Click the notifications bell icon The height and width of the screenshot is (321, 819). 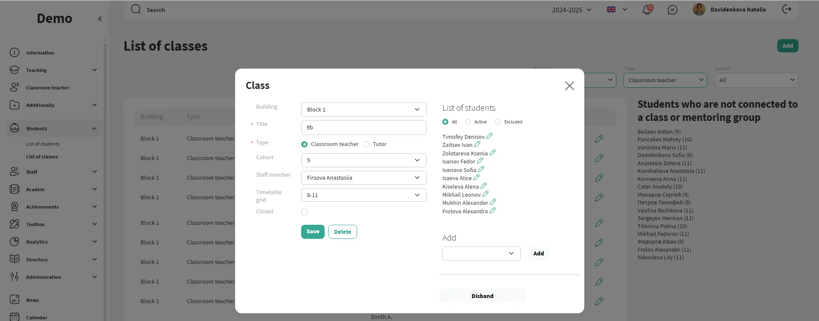pos(647,10)
